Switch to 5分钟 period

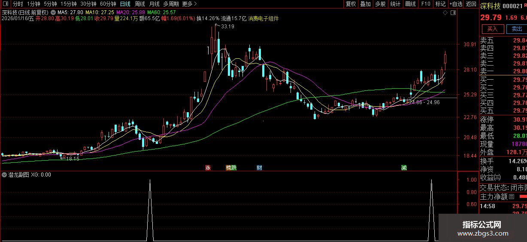[50, 4]
